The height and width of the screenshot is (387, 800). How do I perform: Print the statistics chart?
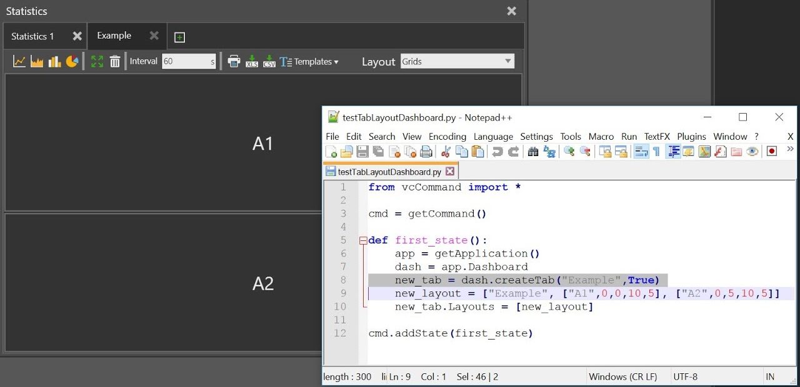pyautogui.click(x=234, y=61)
